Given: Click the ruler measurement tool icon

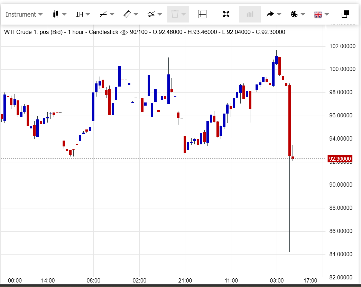Looking at the screenshot, I should [x=127, y=14].
